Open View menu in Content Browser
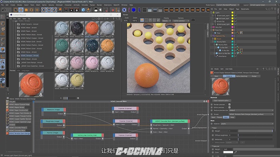The image size is (280, 157). [x=24, y=18]
